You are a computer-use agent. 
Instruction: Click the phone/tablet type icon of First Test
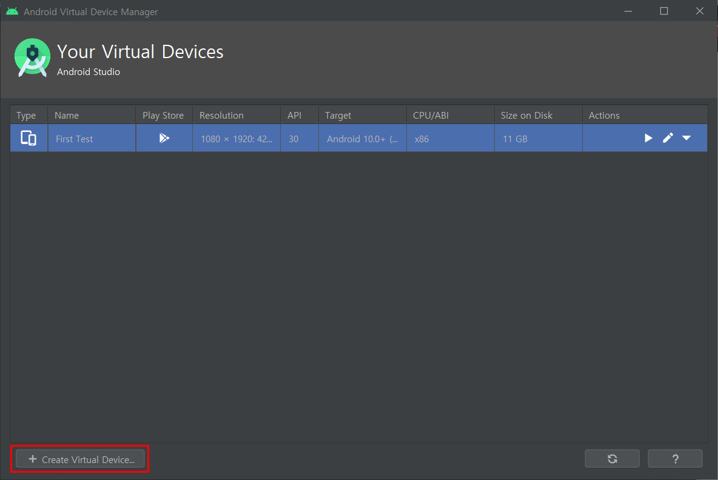(x=29, y=138)
